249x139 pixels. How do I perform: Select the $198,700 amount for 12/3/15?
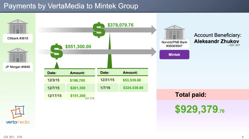pos(77,81)
